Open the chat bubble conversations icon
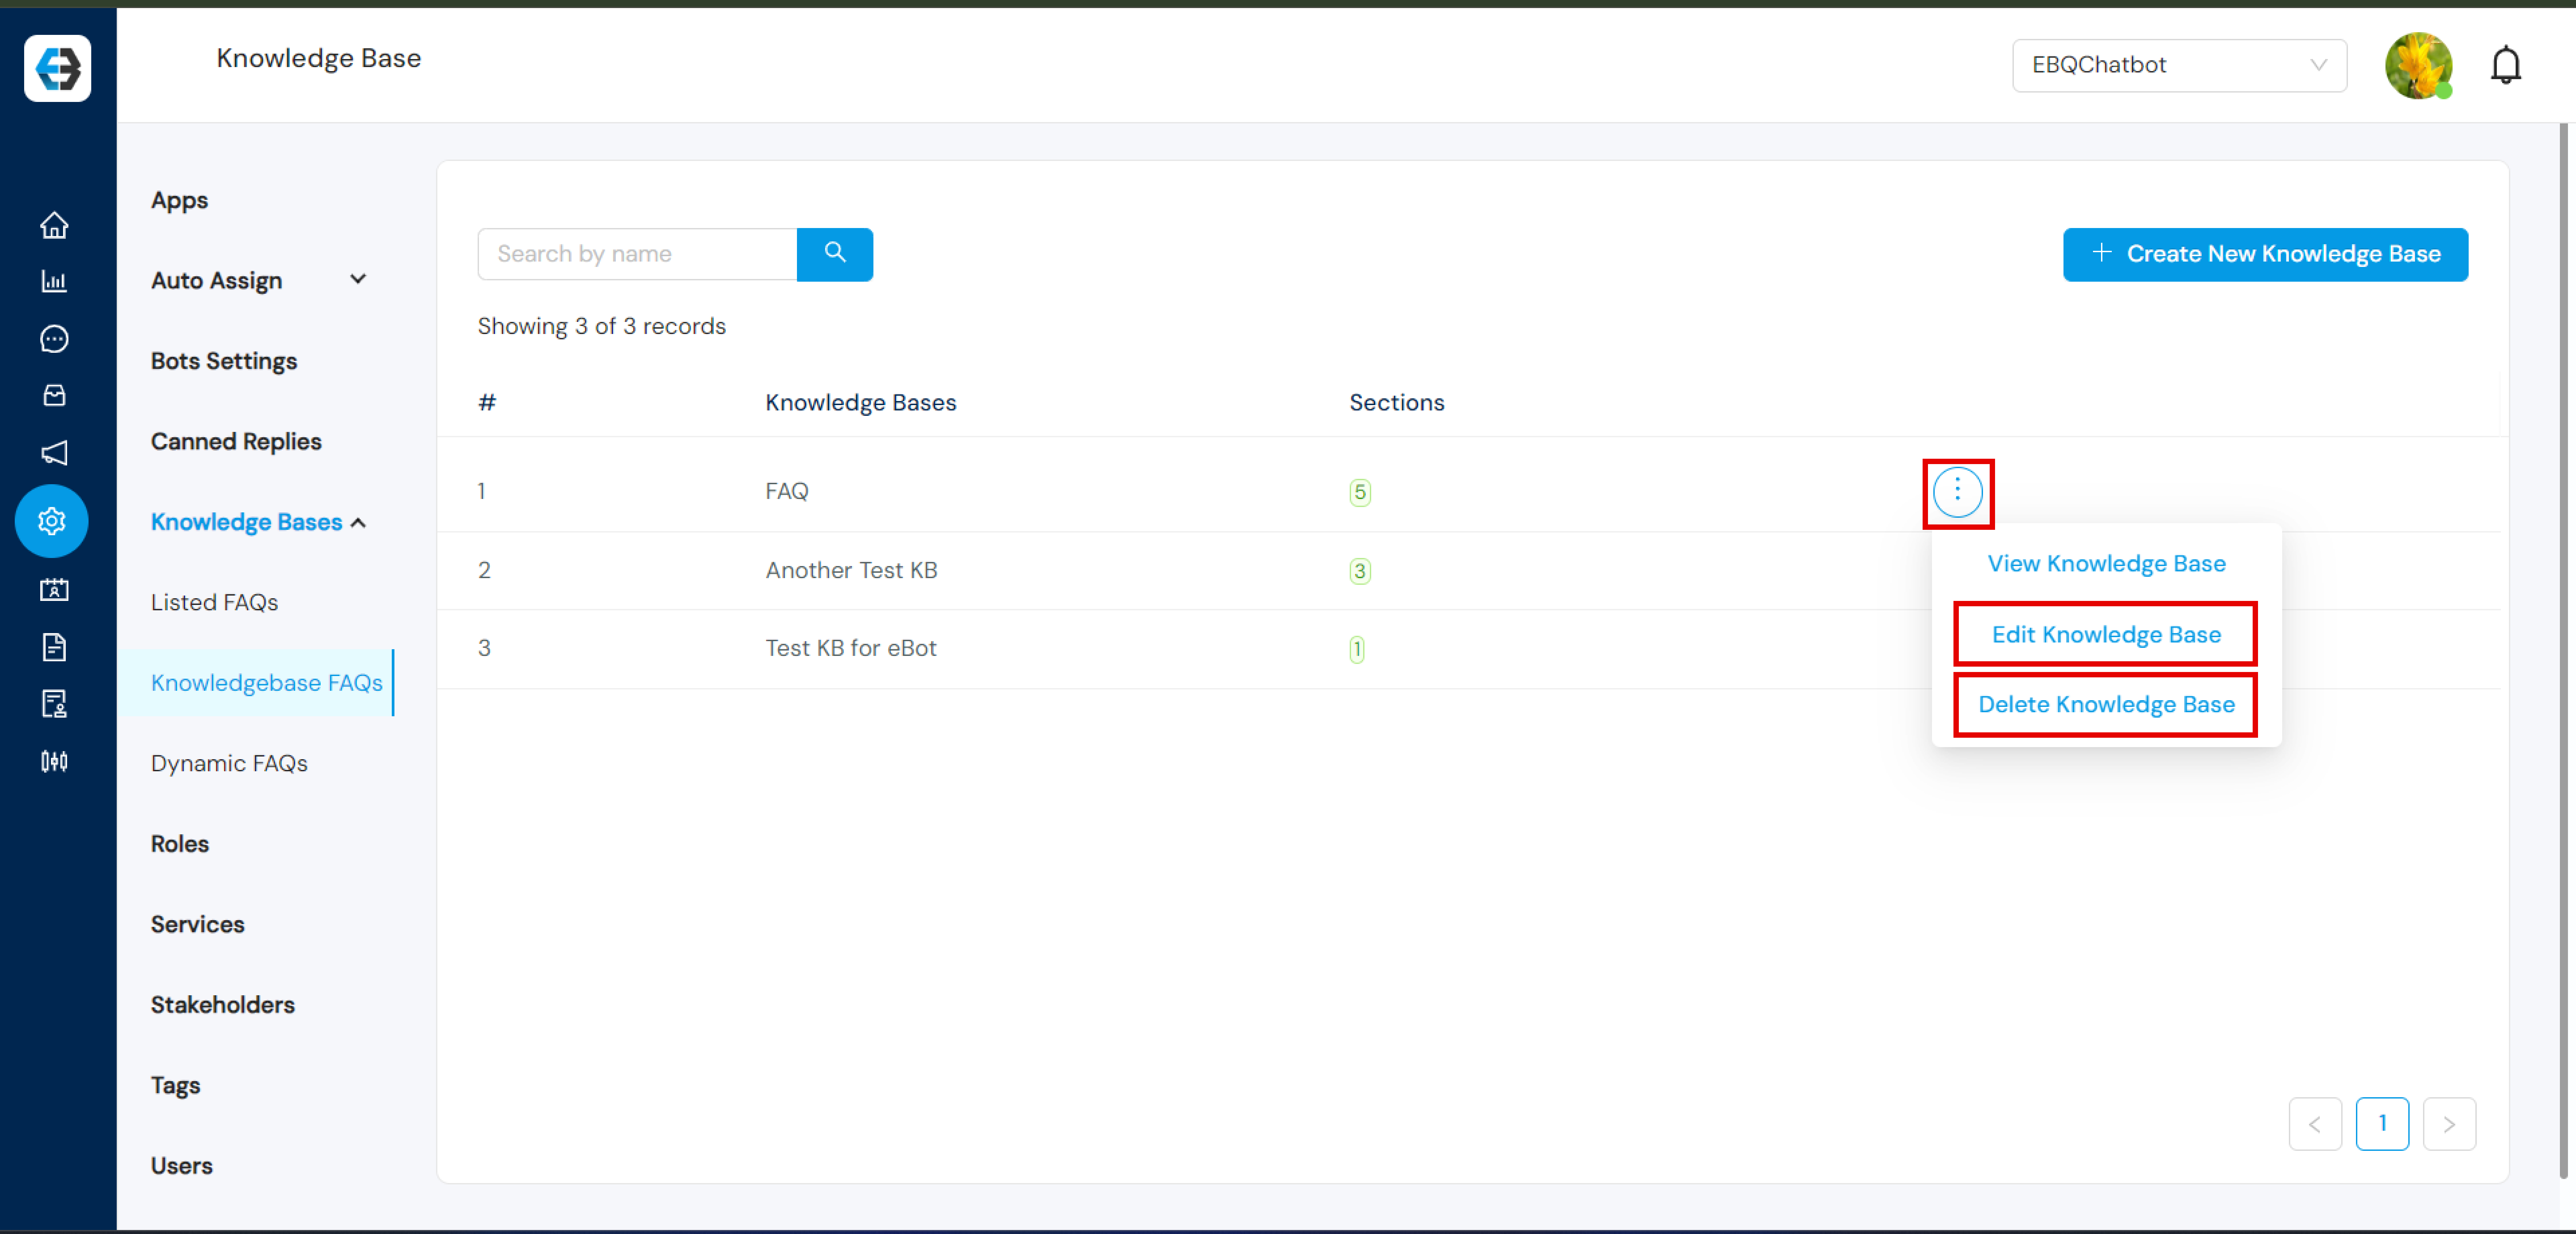This screenshot has width=2576, height=1234. pos(54,339)
